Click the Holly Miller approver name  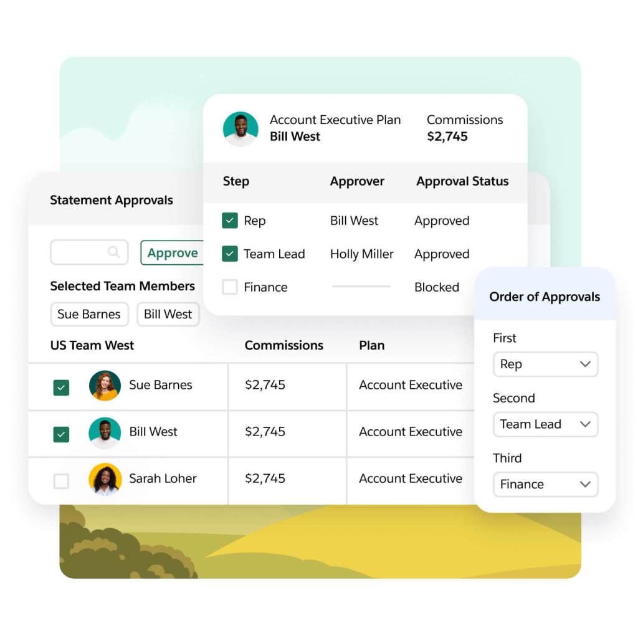point(362,254)
